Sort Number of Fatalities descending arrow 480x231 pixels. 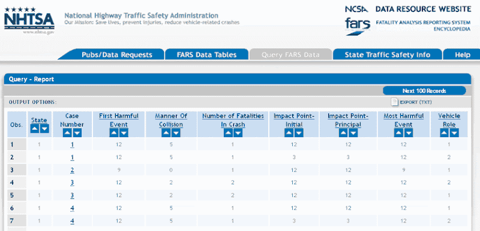238,133
